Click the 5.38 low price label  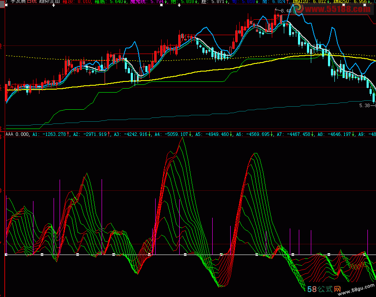[x=364, y=105]
